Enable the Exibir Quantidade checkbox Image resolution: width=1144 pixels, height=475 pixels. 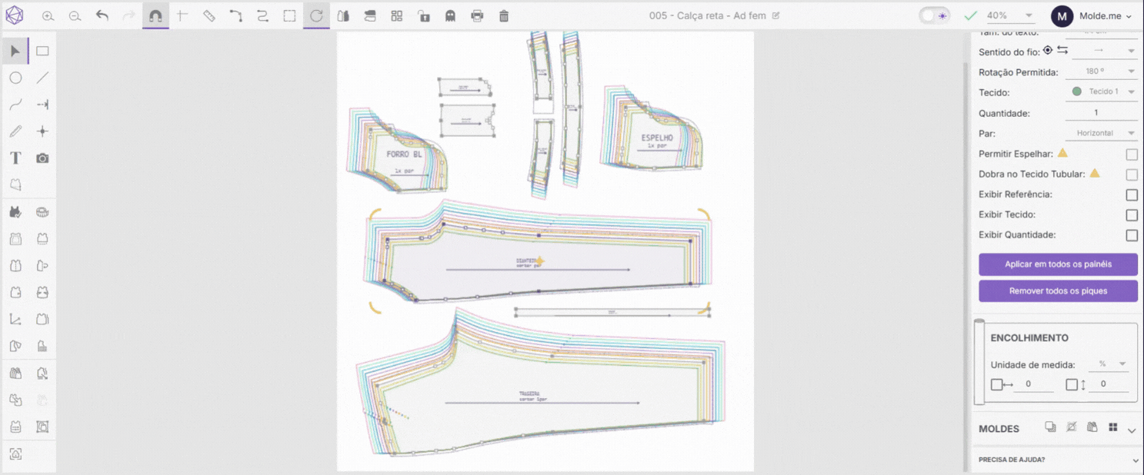pos(1132,235)
